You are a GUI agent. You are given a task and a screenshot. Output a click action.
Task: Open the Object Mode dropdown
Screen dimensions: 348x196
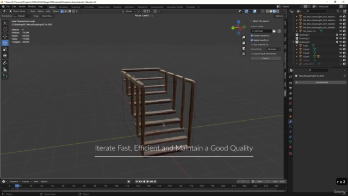coord(18,11)
